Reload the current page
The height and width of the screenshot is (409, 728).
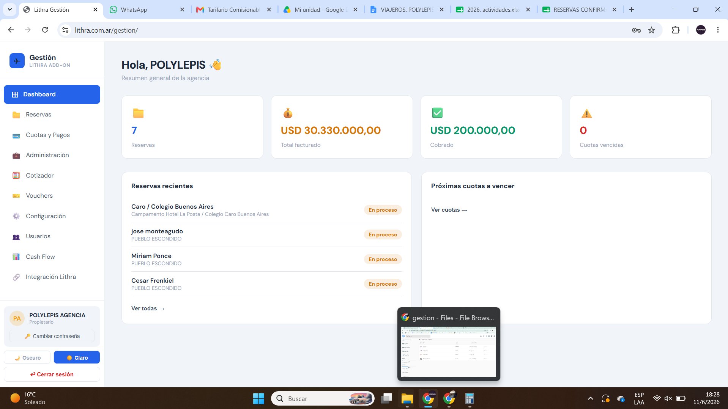45,30
